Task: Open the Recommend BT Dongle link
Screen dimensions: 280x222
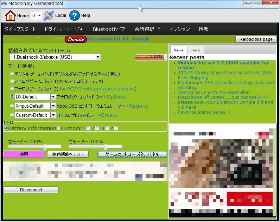Action: [x=119, y=39]
